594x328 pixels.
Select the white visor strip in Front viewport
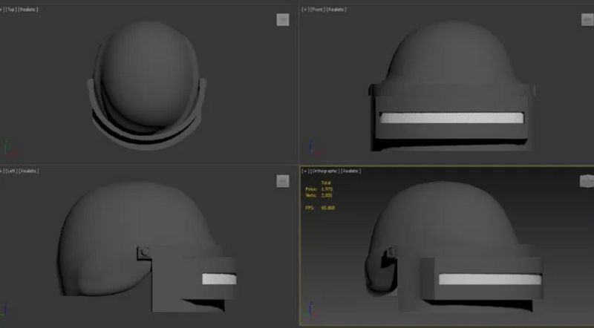[x=451, y=118]
